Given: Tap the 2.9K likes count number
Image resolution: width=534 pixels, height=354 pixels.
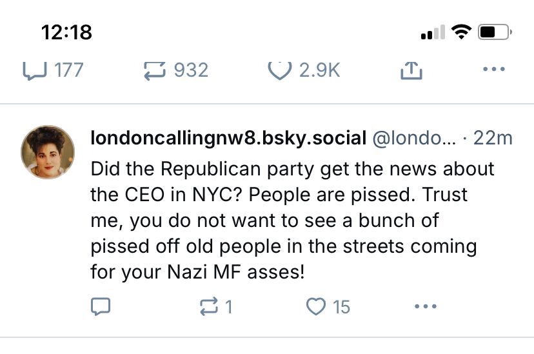Looking at the screenshot, I should 319,70.
